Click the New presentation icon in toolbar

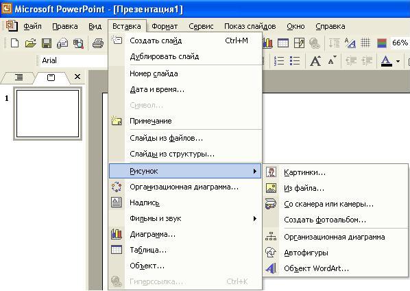[x=14, y=43]
